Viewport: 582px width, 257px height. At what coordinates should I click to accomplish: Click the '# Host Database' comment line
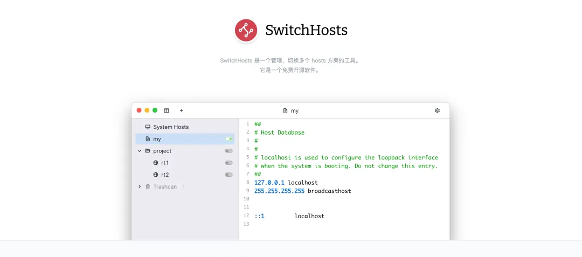(280, 133)
